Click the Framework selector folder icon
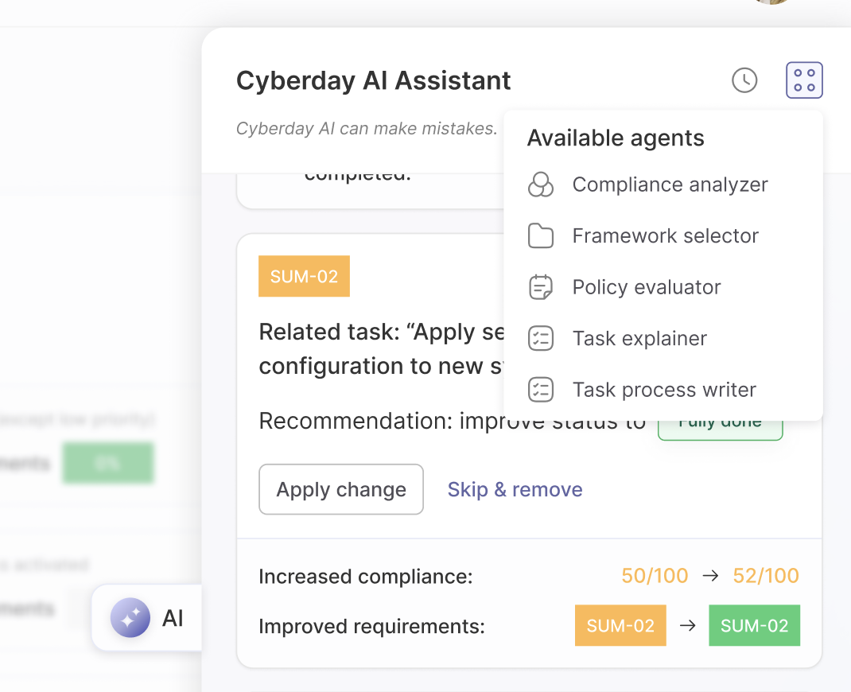Viewport: 851px width, 692px height. [x=541, y=235]
